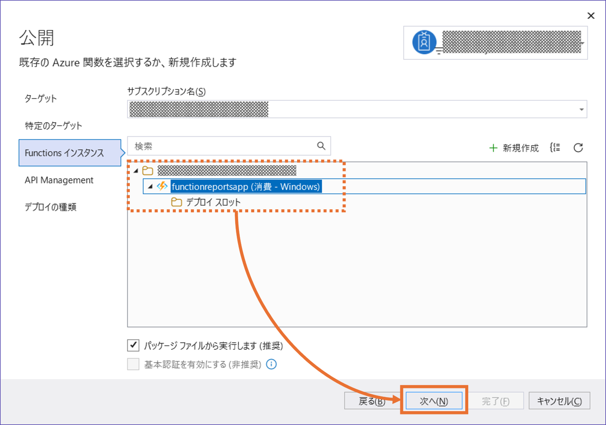This screenshot has width=606, height=425.
Task: Open the account dropdown arrow
Action: coord(582,43)
